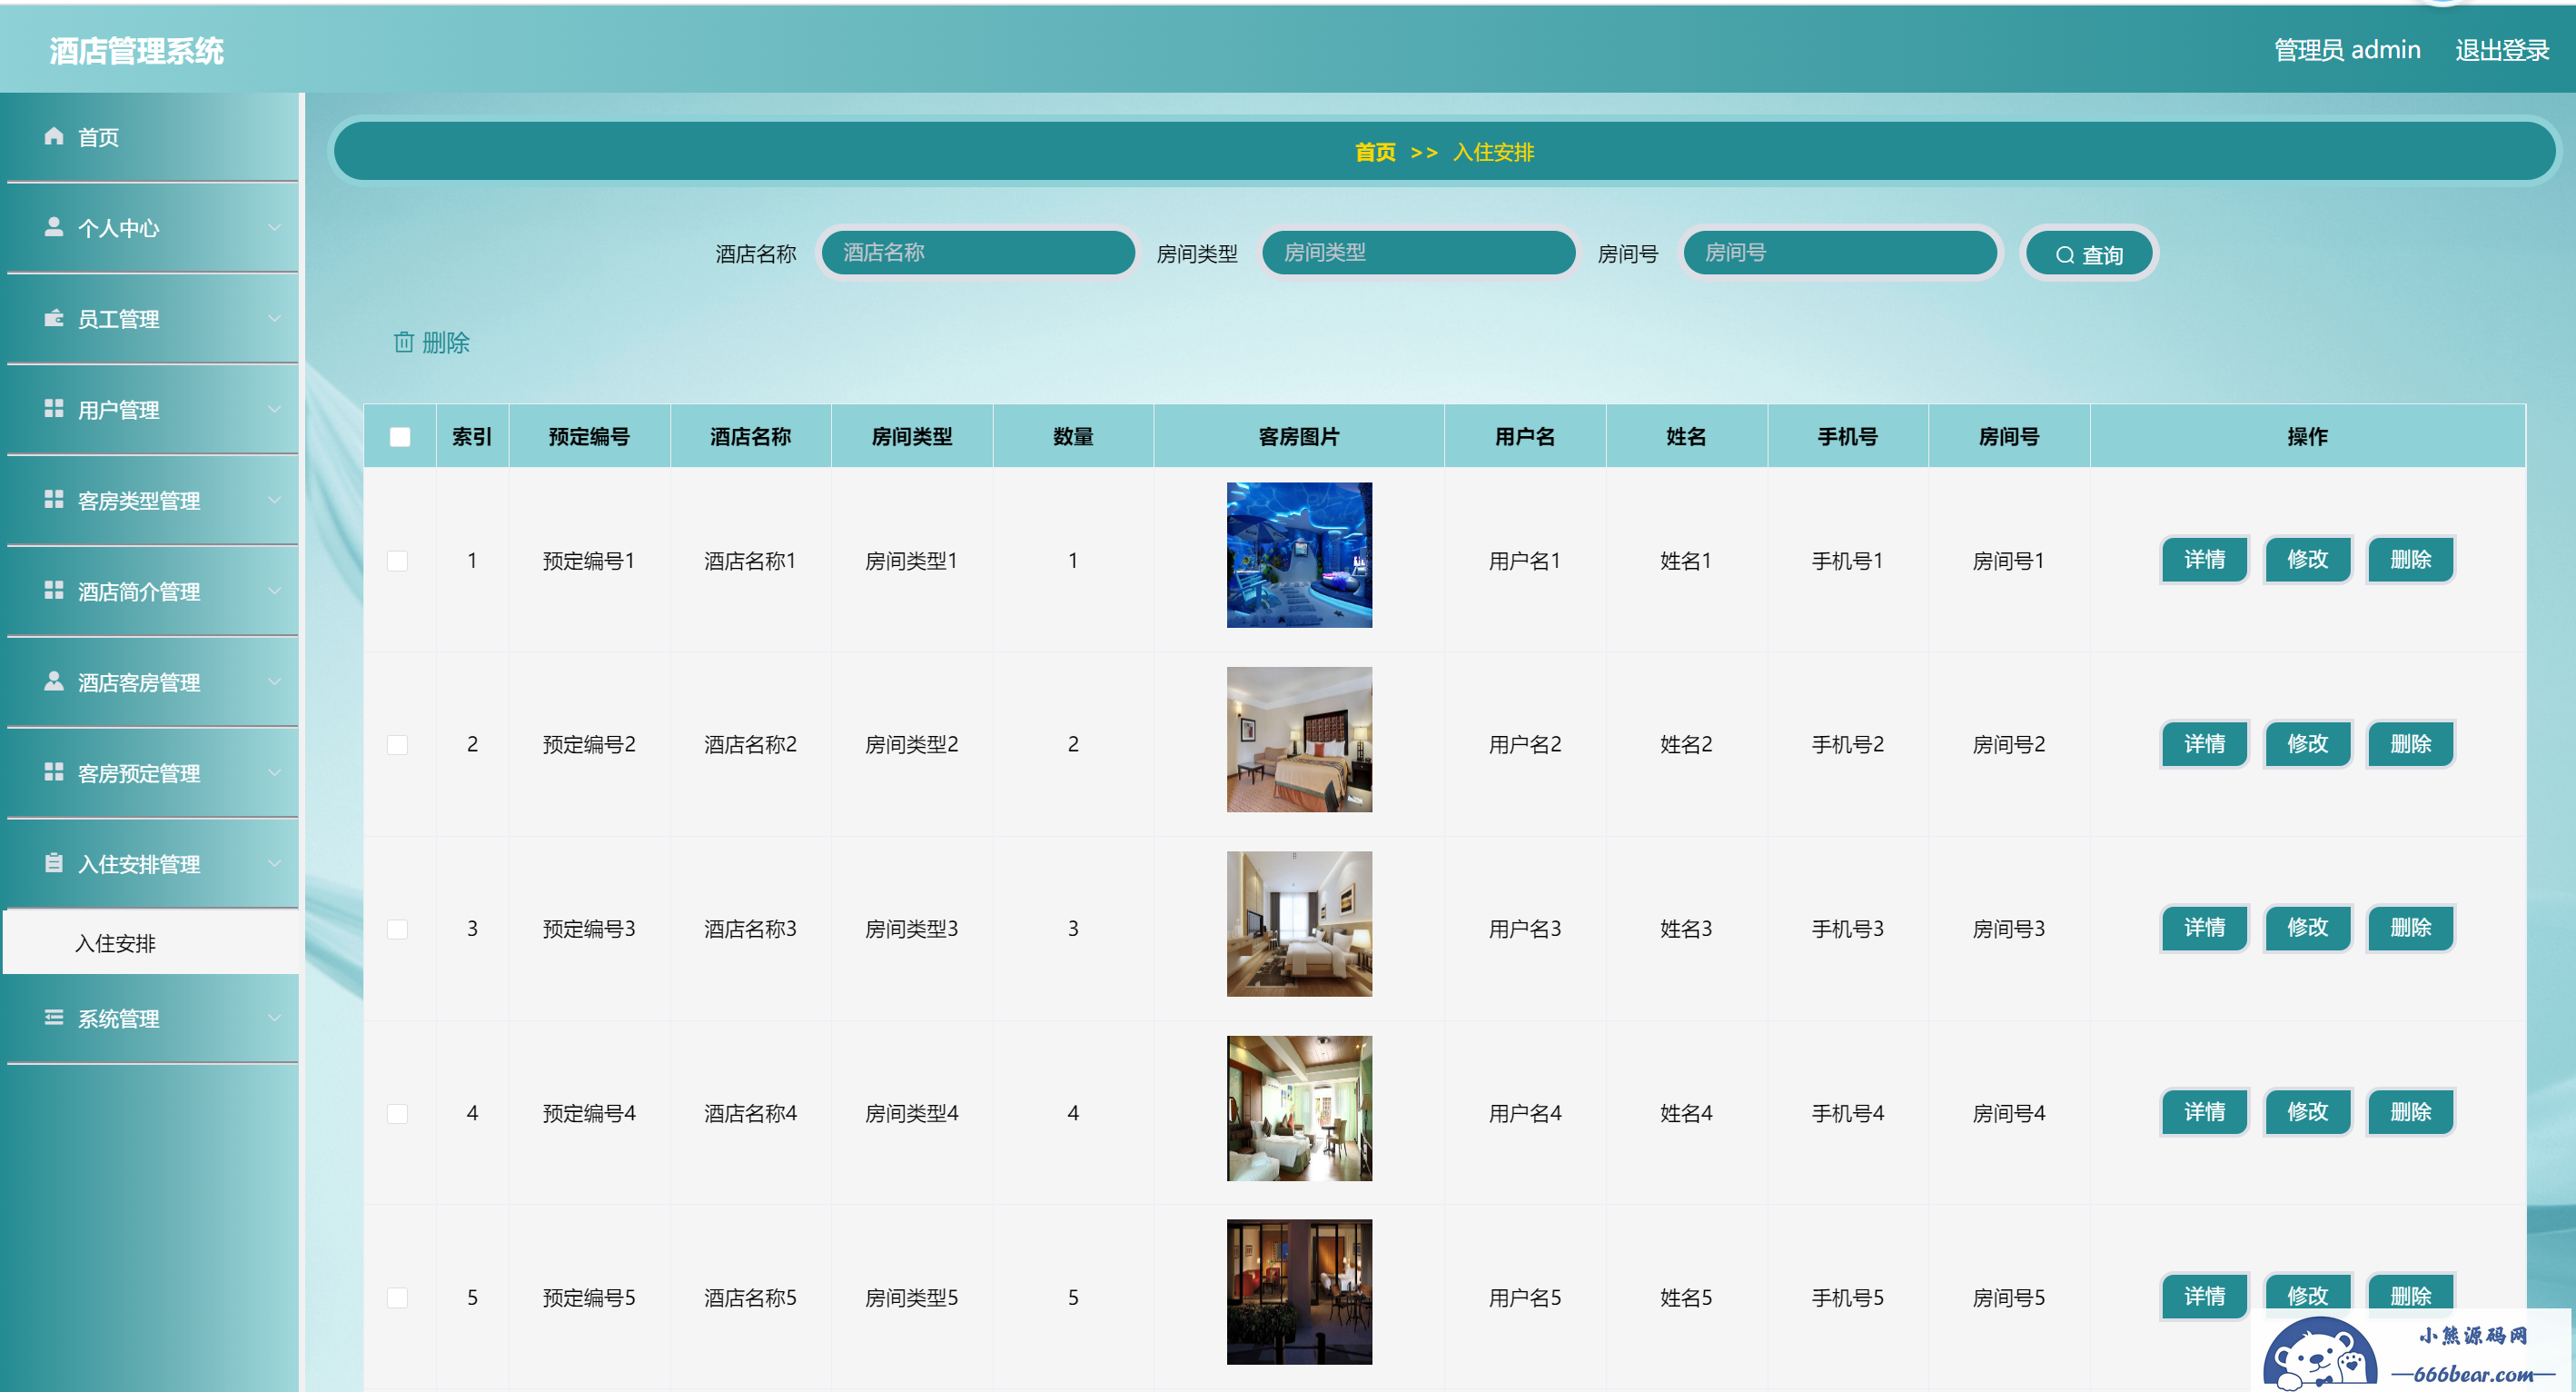The image size is (2576, 1392).
Task: Expand the 酒店客房管理 chevron arrow
Action: point(274,682)
